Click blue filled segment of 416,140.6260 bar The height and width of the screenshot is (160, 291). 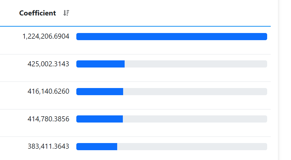tap(100, 92)
